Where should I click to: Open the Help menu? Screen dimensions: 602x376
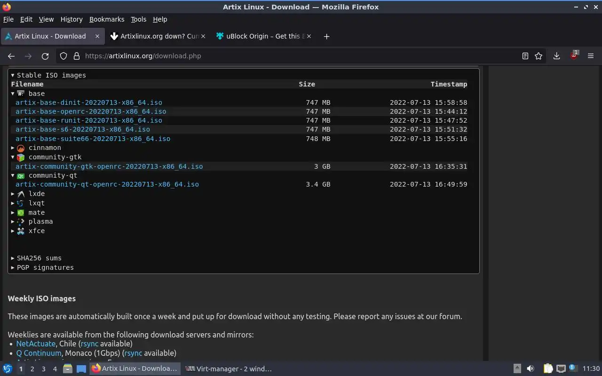[160, 19]
